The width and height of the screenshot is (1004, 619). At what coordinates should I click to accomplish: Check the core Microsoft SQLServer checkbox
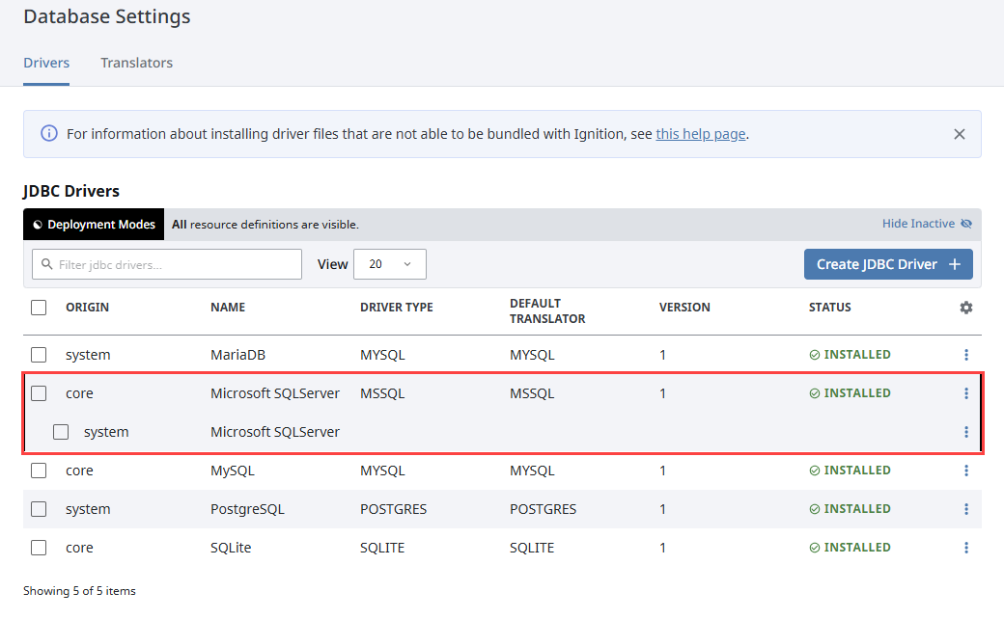pyautogui.click(x=39, y=393)
